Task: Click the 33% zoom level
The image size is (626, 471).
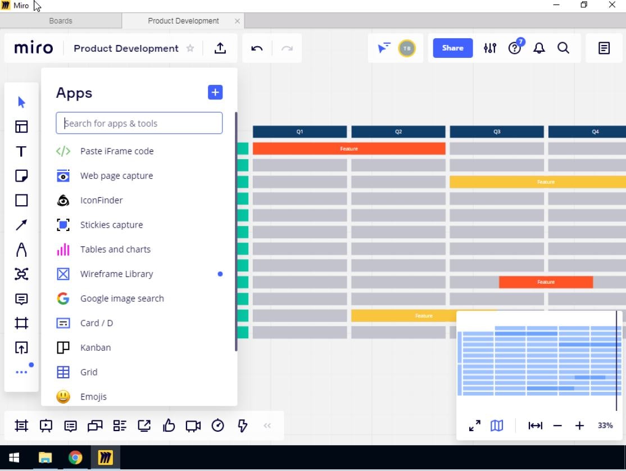Action: tap(605, 426)
